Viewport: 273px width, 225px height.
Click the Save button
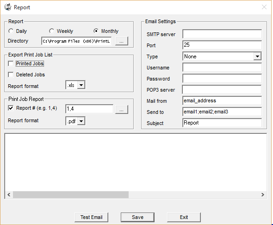[x=137, y=217]
